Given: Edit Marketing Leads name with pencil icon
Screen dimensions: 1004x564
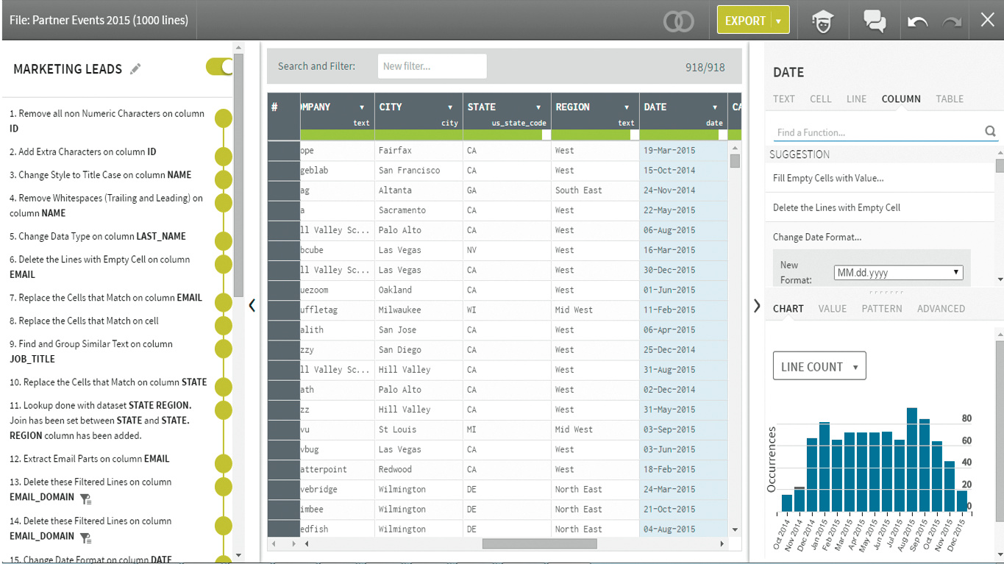Looking at the screenshot, I should pyautogui.click(x=135, y=69).
